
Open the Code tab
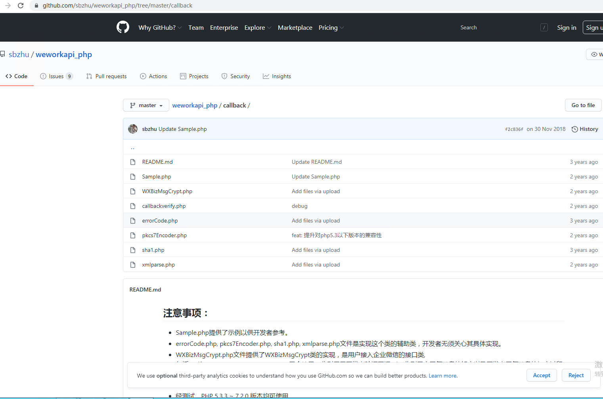coord(17,76)
